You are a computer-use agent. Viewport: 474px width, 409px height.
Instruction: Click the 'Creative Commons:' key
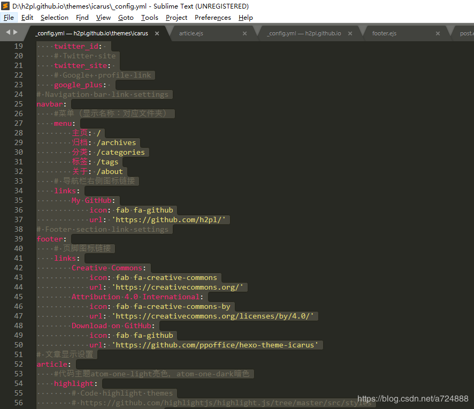pos(109,268)
